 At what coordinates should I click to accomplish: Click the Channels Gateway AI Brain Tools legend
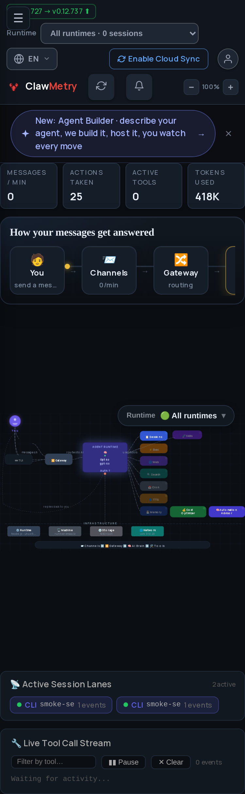coord(122,546)
